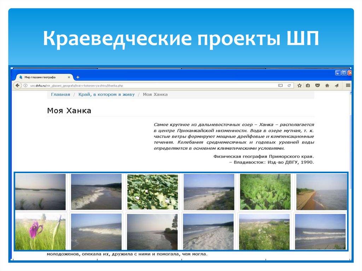
Task: Click the red sandy cliff shore thumbnail
Action: [321, 192]
